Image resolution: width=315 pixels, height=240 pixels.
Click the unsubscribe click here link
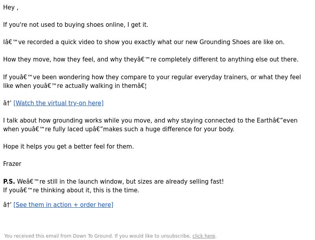[x=204, y=236]
